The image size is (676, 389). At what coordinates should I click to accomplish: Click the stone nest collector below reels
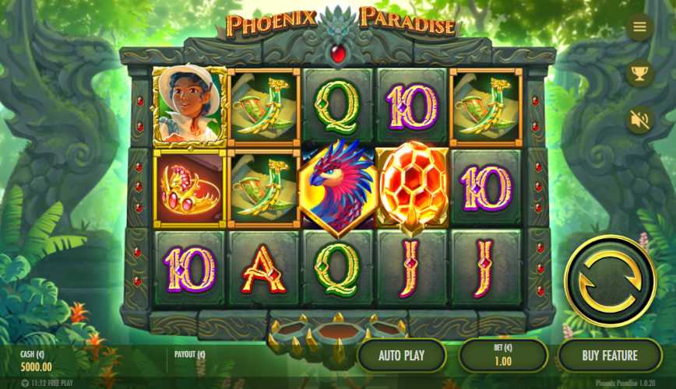tap(337, 332)
